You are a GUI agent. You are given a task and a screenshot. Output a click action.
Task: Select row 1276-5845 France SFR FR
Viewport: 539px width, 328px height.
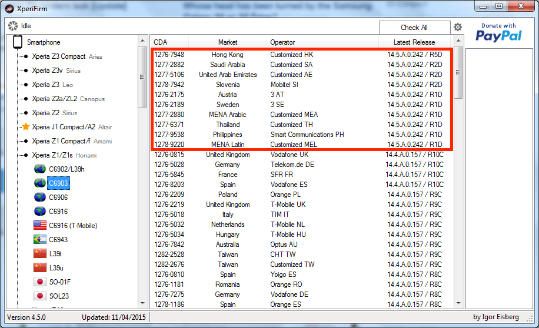point(302,175)
